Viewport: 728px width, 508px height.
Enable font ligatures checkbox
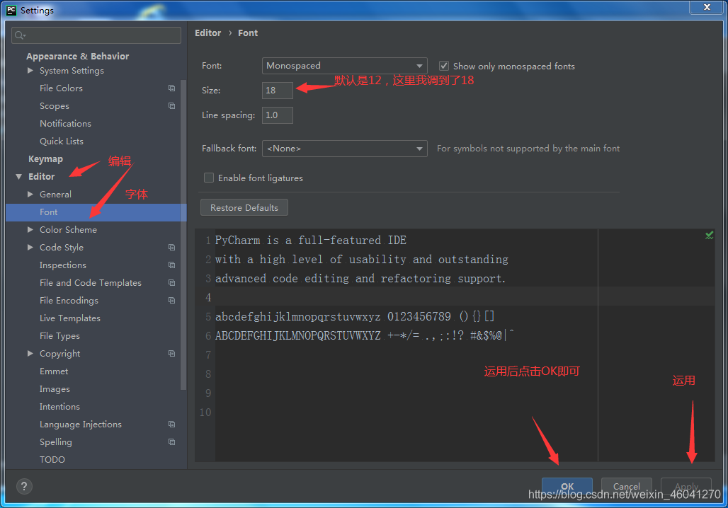[x=209, y=178]
